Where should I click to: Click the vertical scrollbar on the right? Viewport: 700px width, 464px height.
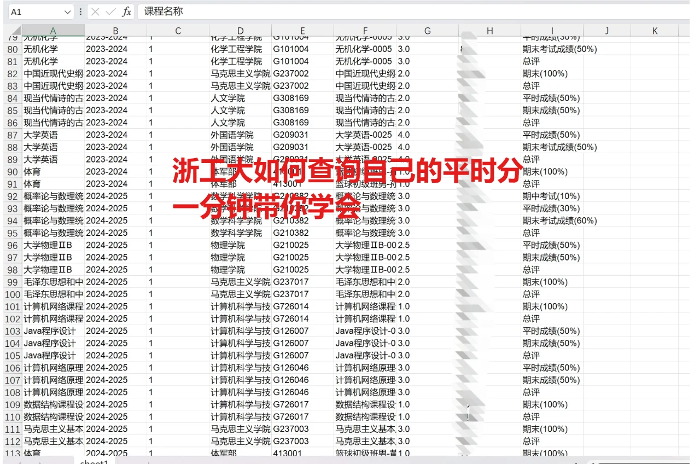point(696,219)
